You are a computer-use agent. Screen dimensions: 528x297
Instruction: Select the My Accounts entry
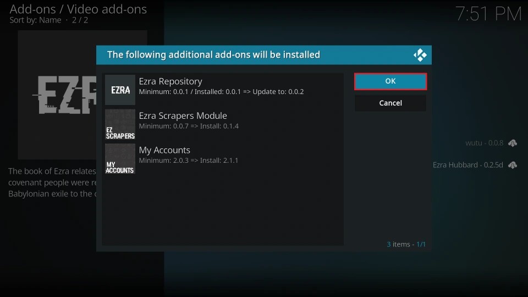tap(223, 158)
